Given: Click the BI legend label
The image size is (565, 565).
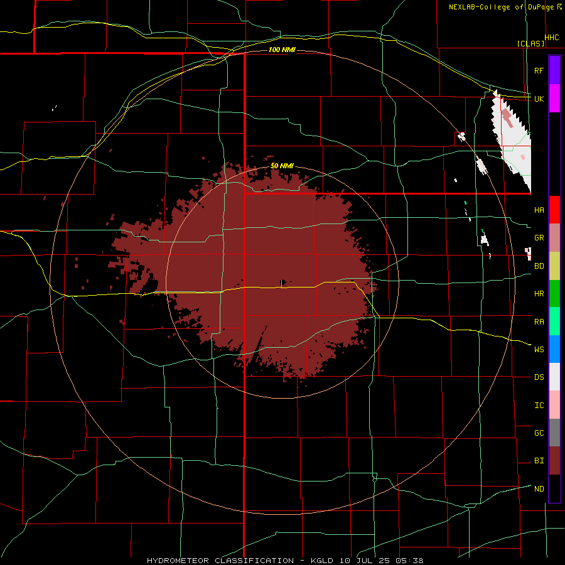Looking at the screenshot, I should pos(539,461).
